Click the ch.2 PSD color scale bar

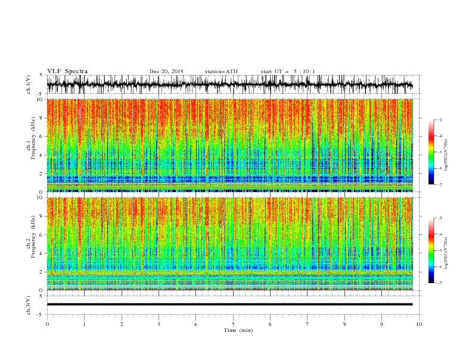(431, 250)
